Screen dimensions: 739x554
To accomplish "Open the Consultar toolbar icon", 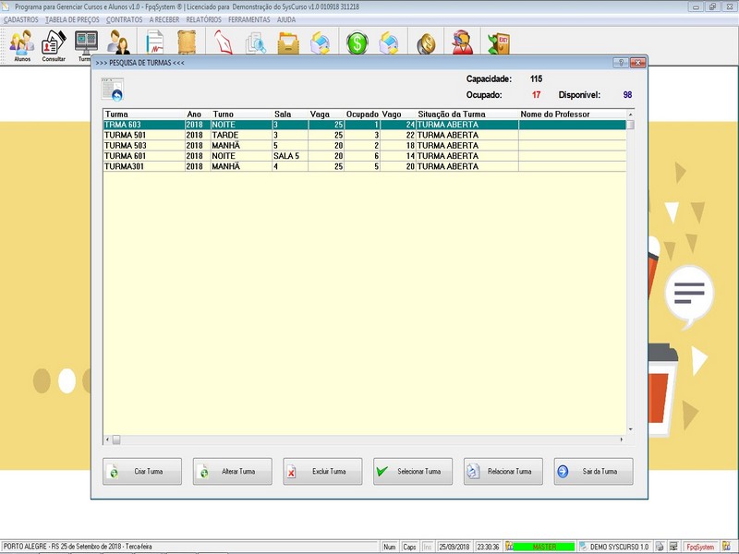I will [54, 44].
